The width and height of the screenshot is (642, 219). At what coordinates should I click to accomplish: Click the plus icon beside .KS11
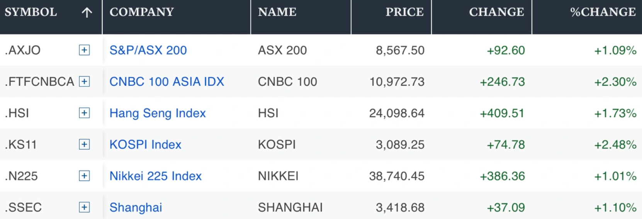84,144
